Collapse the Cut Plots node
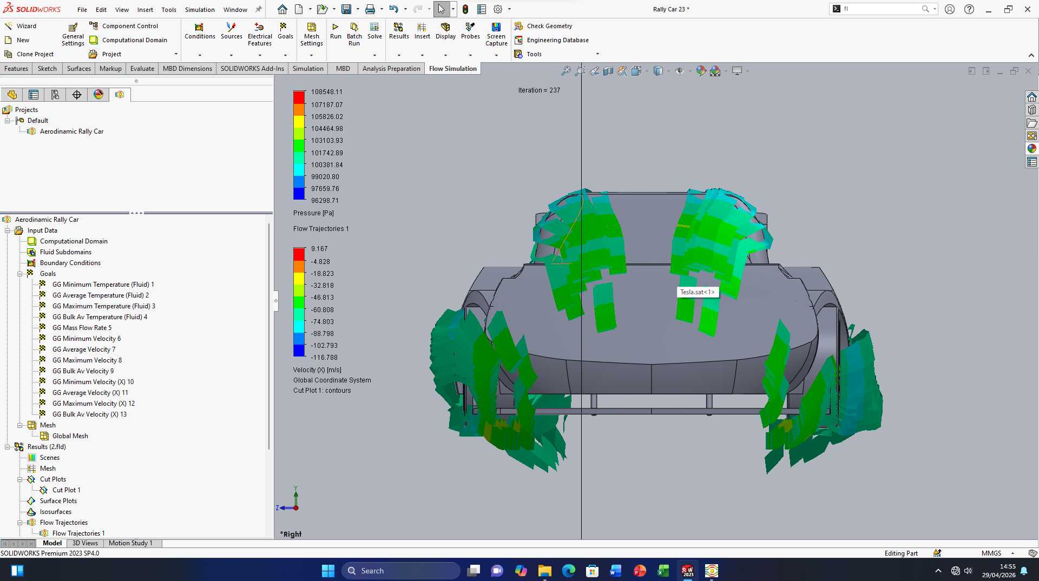The width and height of the screenshot is (1039, 581). 20,479
